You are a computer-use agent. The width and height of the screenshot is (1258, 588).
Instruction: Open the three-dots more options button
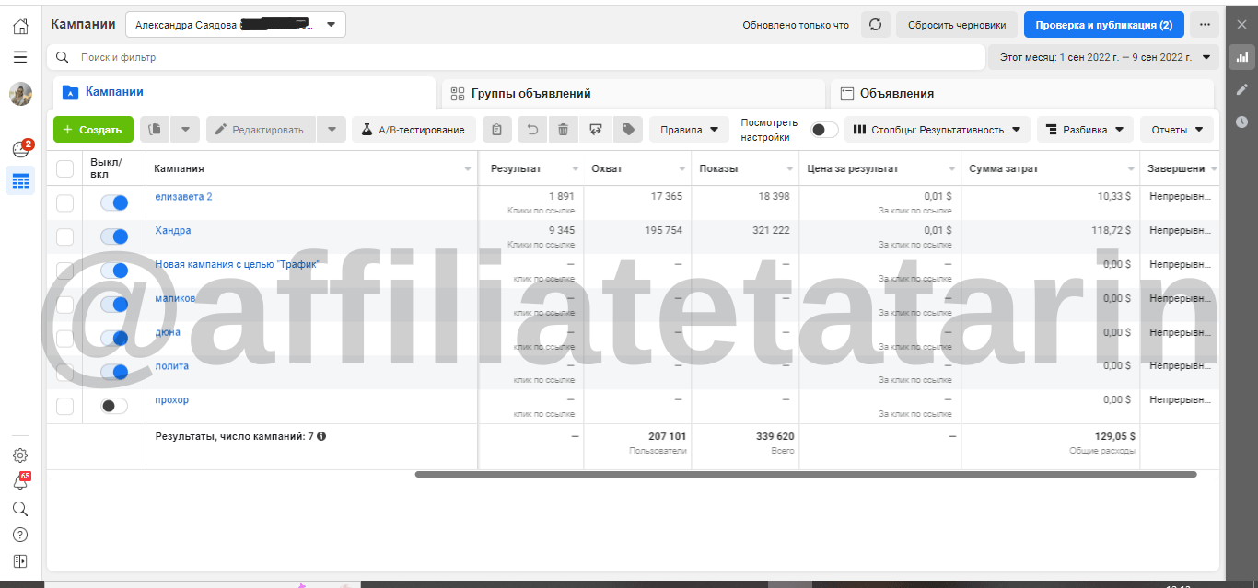pos(1203,25)
